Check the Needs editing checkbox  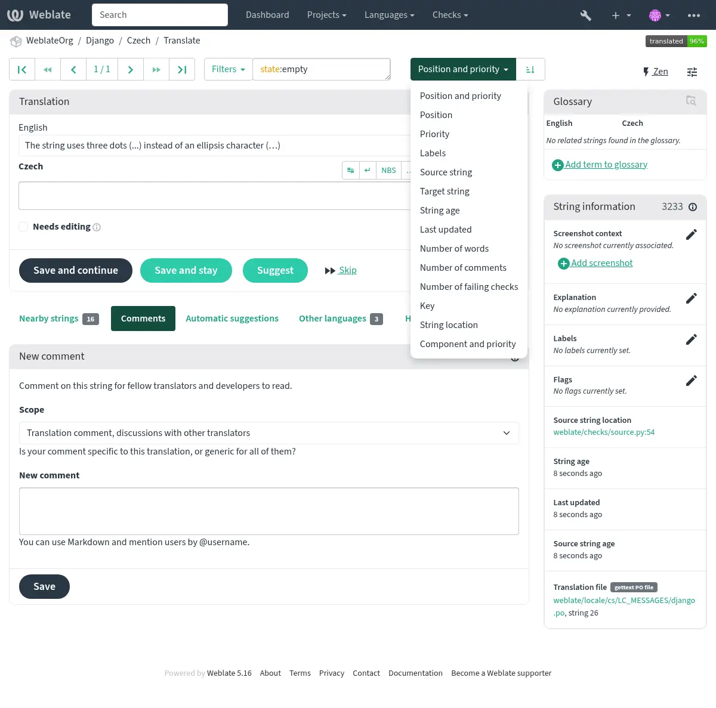click(x=23, y=227)
